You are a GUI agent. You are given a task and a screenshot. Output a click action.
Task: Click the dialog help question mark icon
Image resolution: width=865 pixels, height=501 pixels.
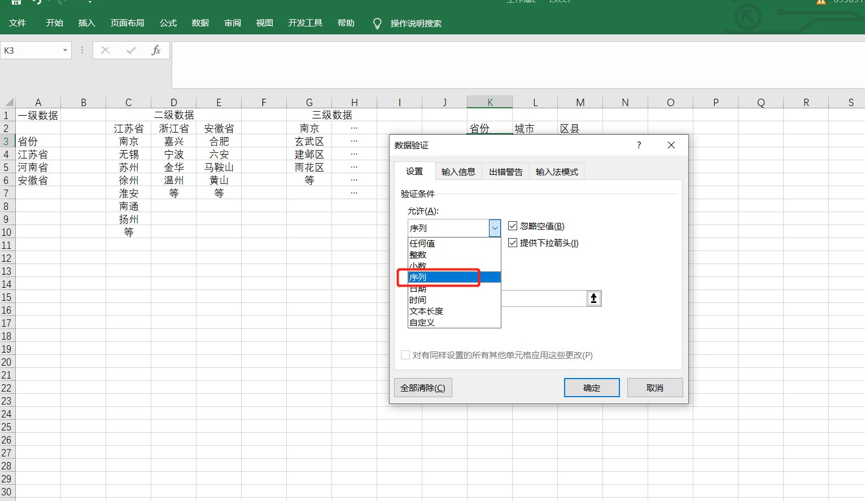[x=639, y=145]
